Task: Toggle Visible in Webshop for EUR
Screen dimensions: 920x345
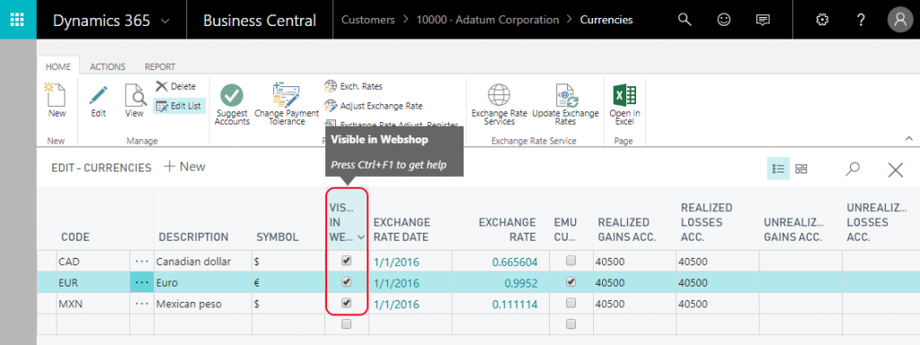Action: click(346, 281)
